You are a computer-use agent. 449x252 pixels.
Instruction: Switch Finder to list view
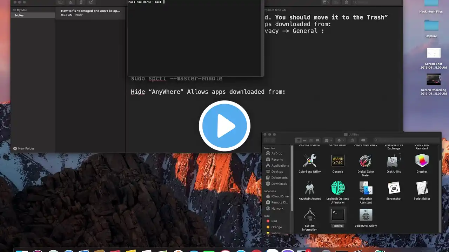click(304, 140)
